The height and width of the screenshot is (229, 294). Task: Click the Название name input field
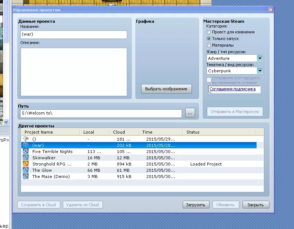pyautogui.click(x=74, y=34)
